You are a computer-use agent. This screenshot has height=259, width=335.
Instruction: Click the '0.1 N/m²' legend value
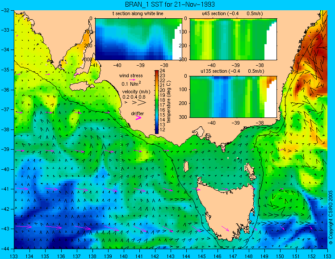coord(131,84)
